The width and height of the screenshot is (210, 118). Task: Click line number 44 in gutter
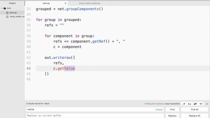[29, 69]
